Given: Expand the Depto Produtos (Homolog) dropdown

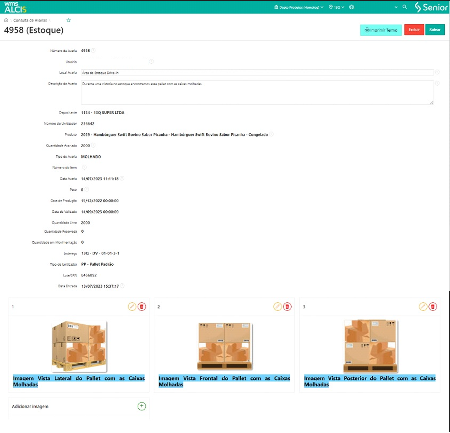Looking at the screenshot, I should pyautogui.click(x=299, y=7).
